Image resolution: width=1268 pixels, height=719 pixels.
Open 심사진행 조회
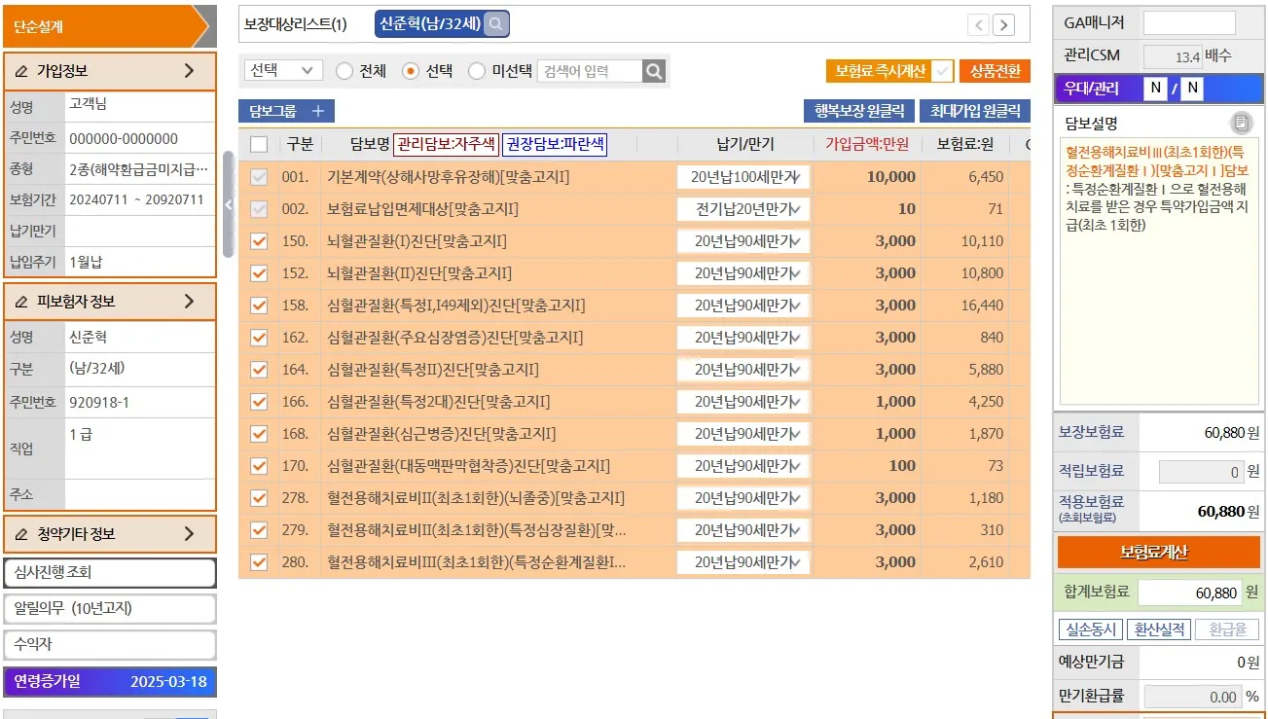pyautogui.click(x=110, y=573)
